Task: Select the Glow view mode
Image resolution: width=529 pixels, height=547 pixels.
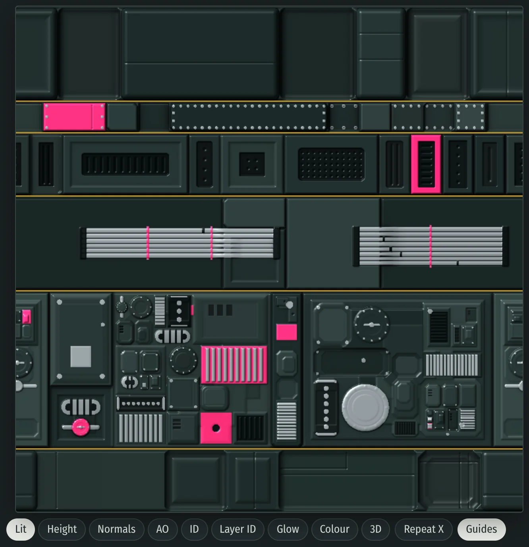Action: (x=288, y=529)
